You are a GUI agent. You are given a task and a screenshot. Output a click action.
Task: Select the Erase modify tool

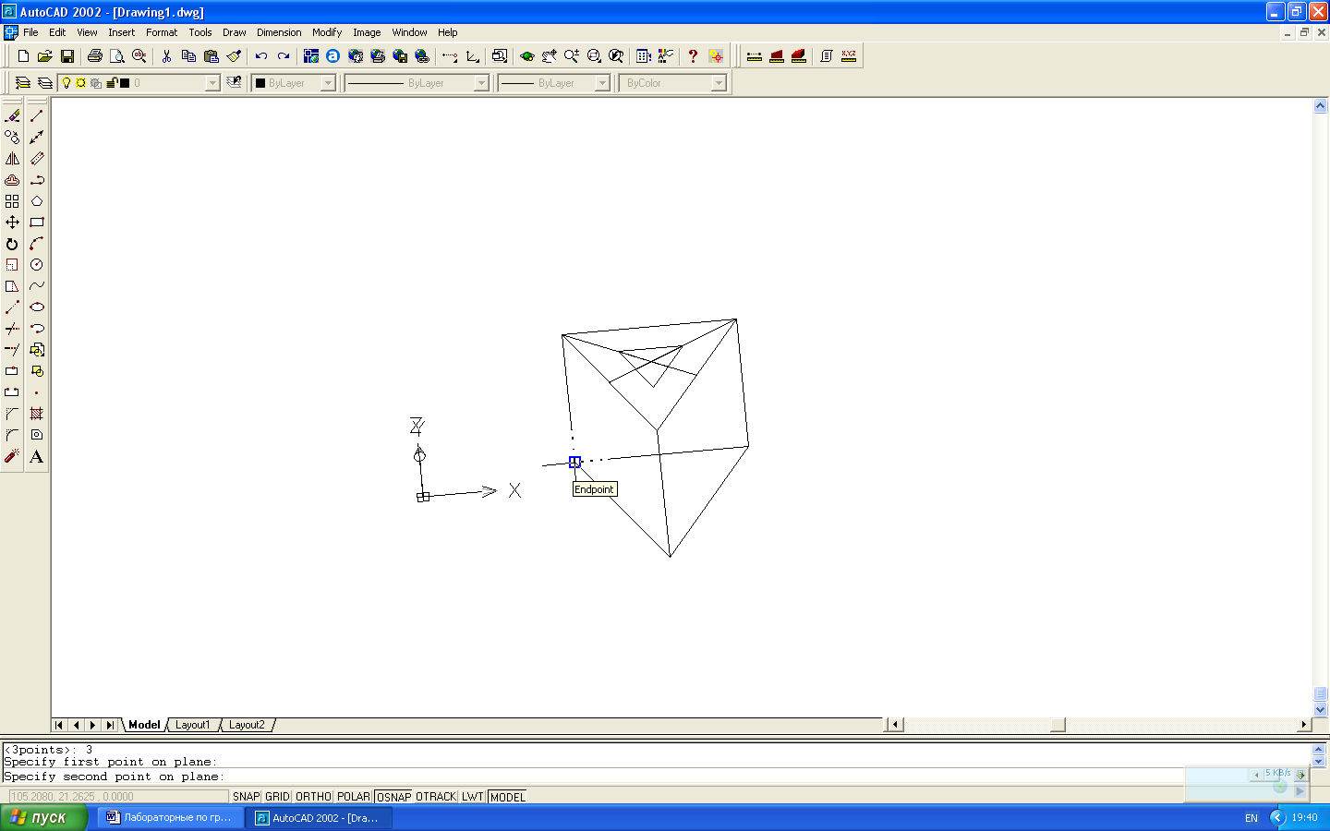(x=12, y=116)
